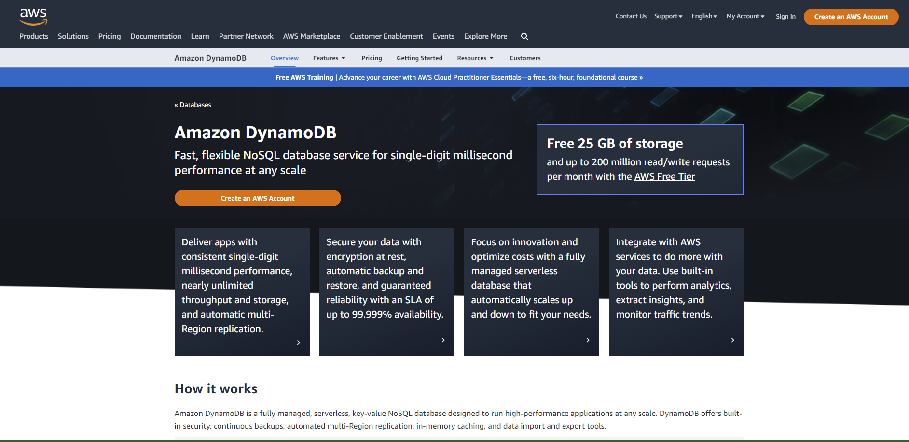Open the search magnifier icon
Viewport: 909px width, 442px height.
pyautogui.click(x=524, y=36)
